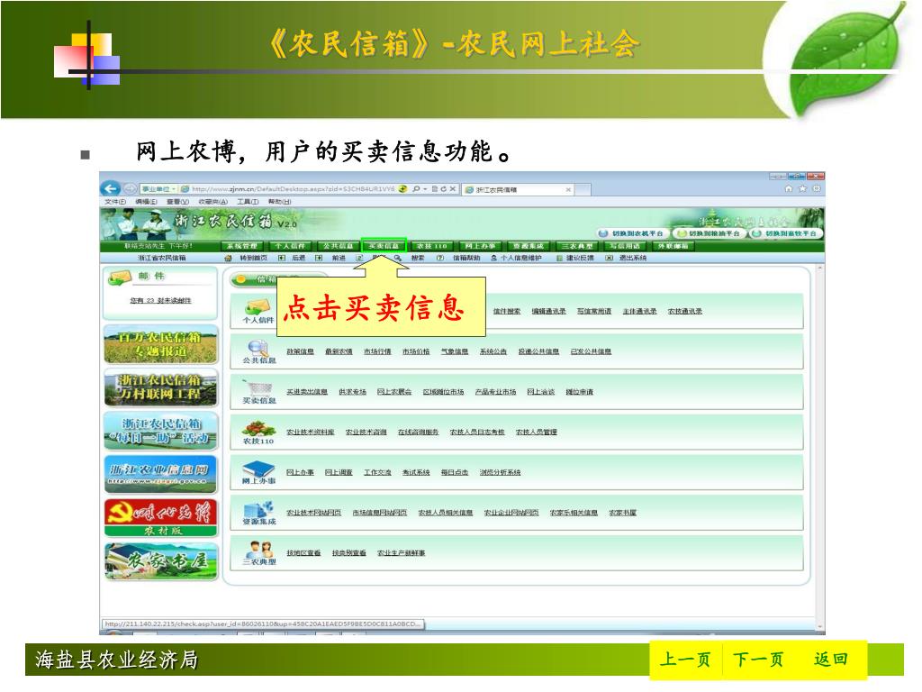Viewport: 922px width, 692px height.
Task: Open the 百万农民信箱专题报道 banner
Action: pyautogui.click(x=161, y=345)
